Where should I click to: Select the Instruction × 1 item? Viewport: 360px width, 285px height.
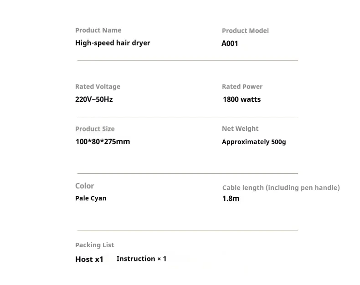(x=141, y=259)
